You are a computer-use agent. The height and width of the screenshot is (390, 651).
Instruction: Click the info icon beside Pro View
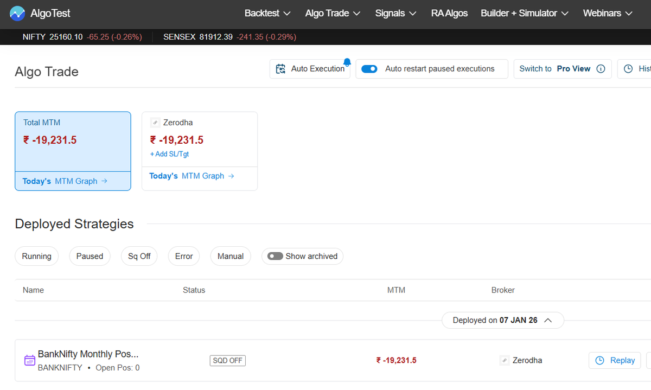(x=601, y=69)
